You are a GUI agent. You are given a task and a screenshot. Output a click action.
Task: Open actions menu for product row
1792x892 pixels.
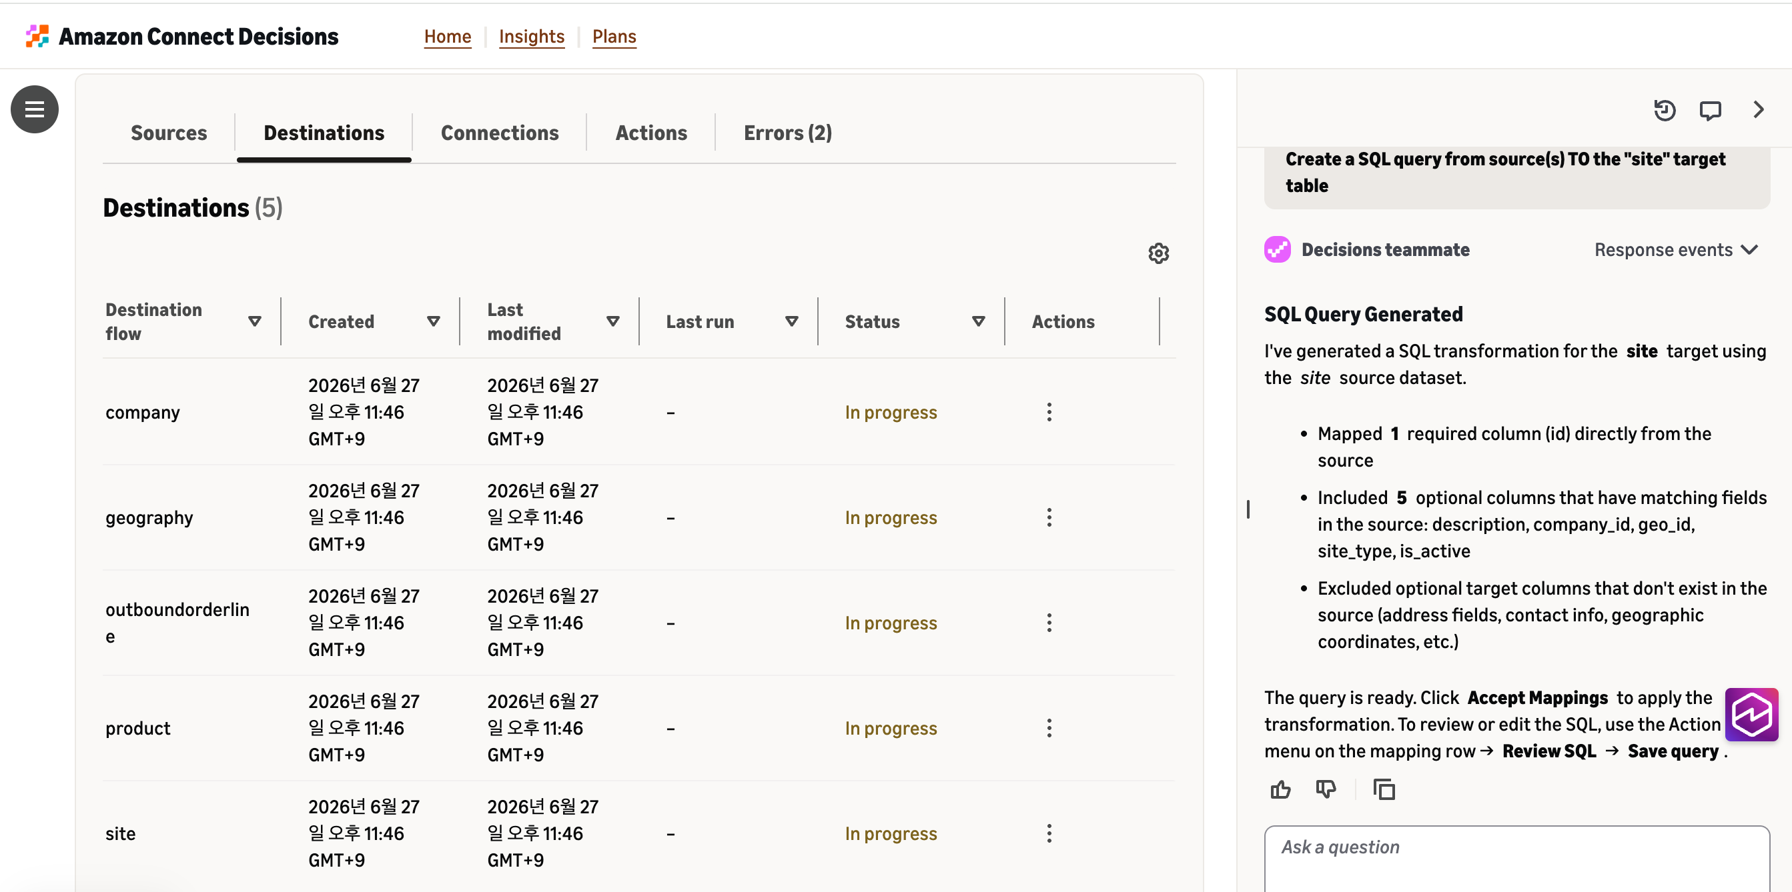click(1049, 728)
